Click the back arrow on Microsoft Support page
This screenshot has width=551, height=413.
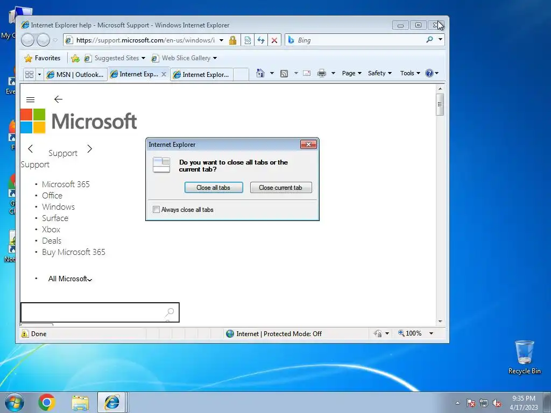58,99
